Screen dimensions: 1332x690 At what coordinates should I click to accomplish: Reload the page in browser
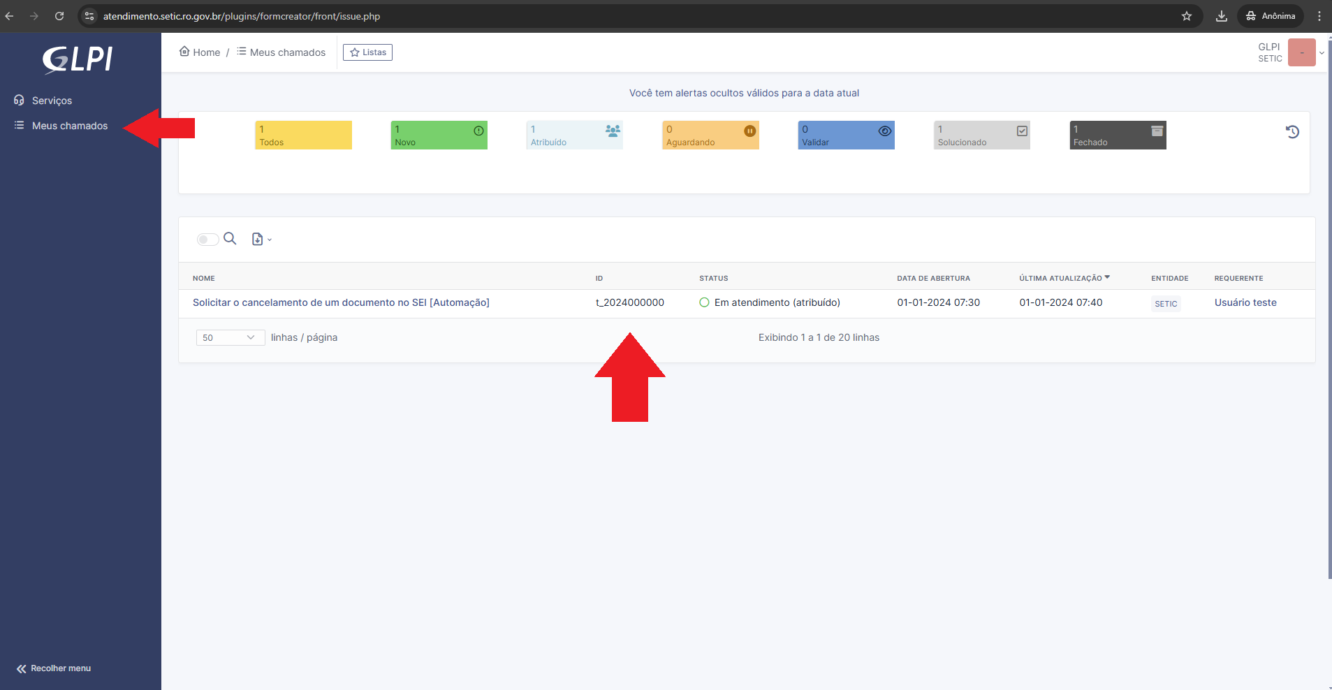(59, 16)
